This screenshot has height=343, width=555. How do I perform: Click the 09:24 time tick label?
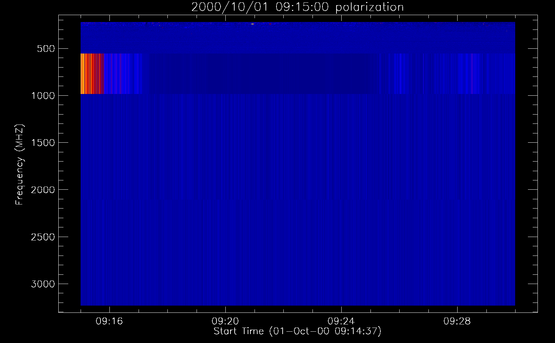pos(341,321)
